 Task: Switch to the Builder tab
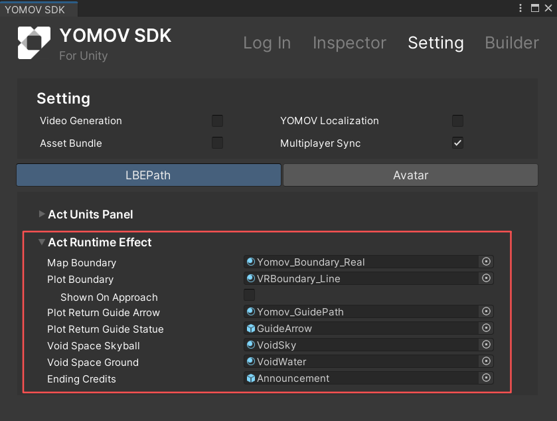512,43
